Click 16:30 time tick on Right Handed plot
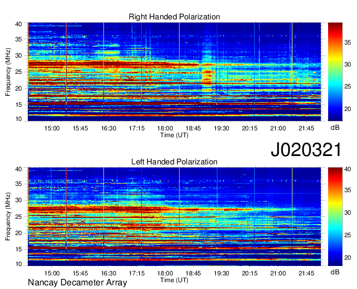357x289 pixels. [108, 128]
